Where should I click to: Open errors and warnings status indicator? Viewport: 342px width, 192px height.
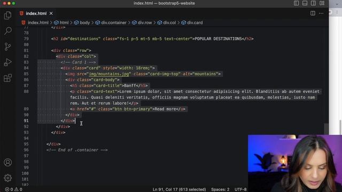(13, 189)
